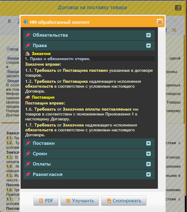The height and width of the screenshot is (212, 187).
Task: Click the document title Договор на поставку товара
Action: [x=92, y=8]
